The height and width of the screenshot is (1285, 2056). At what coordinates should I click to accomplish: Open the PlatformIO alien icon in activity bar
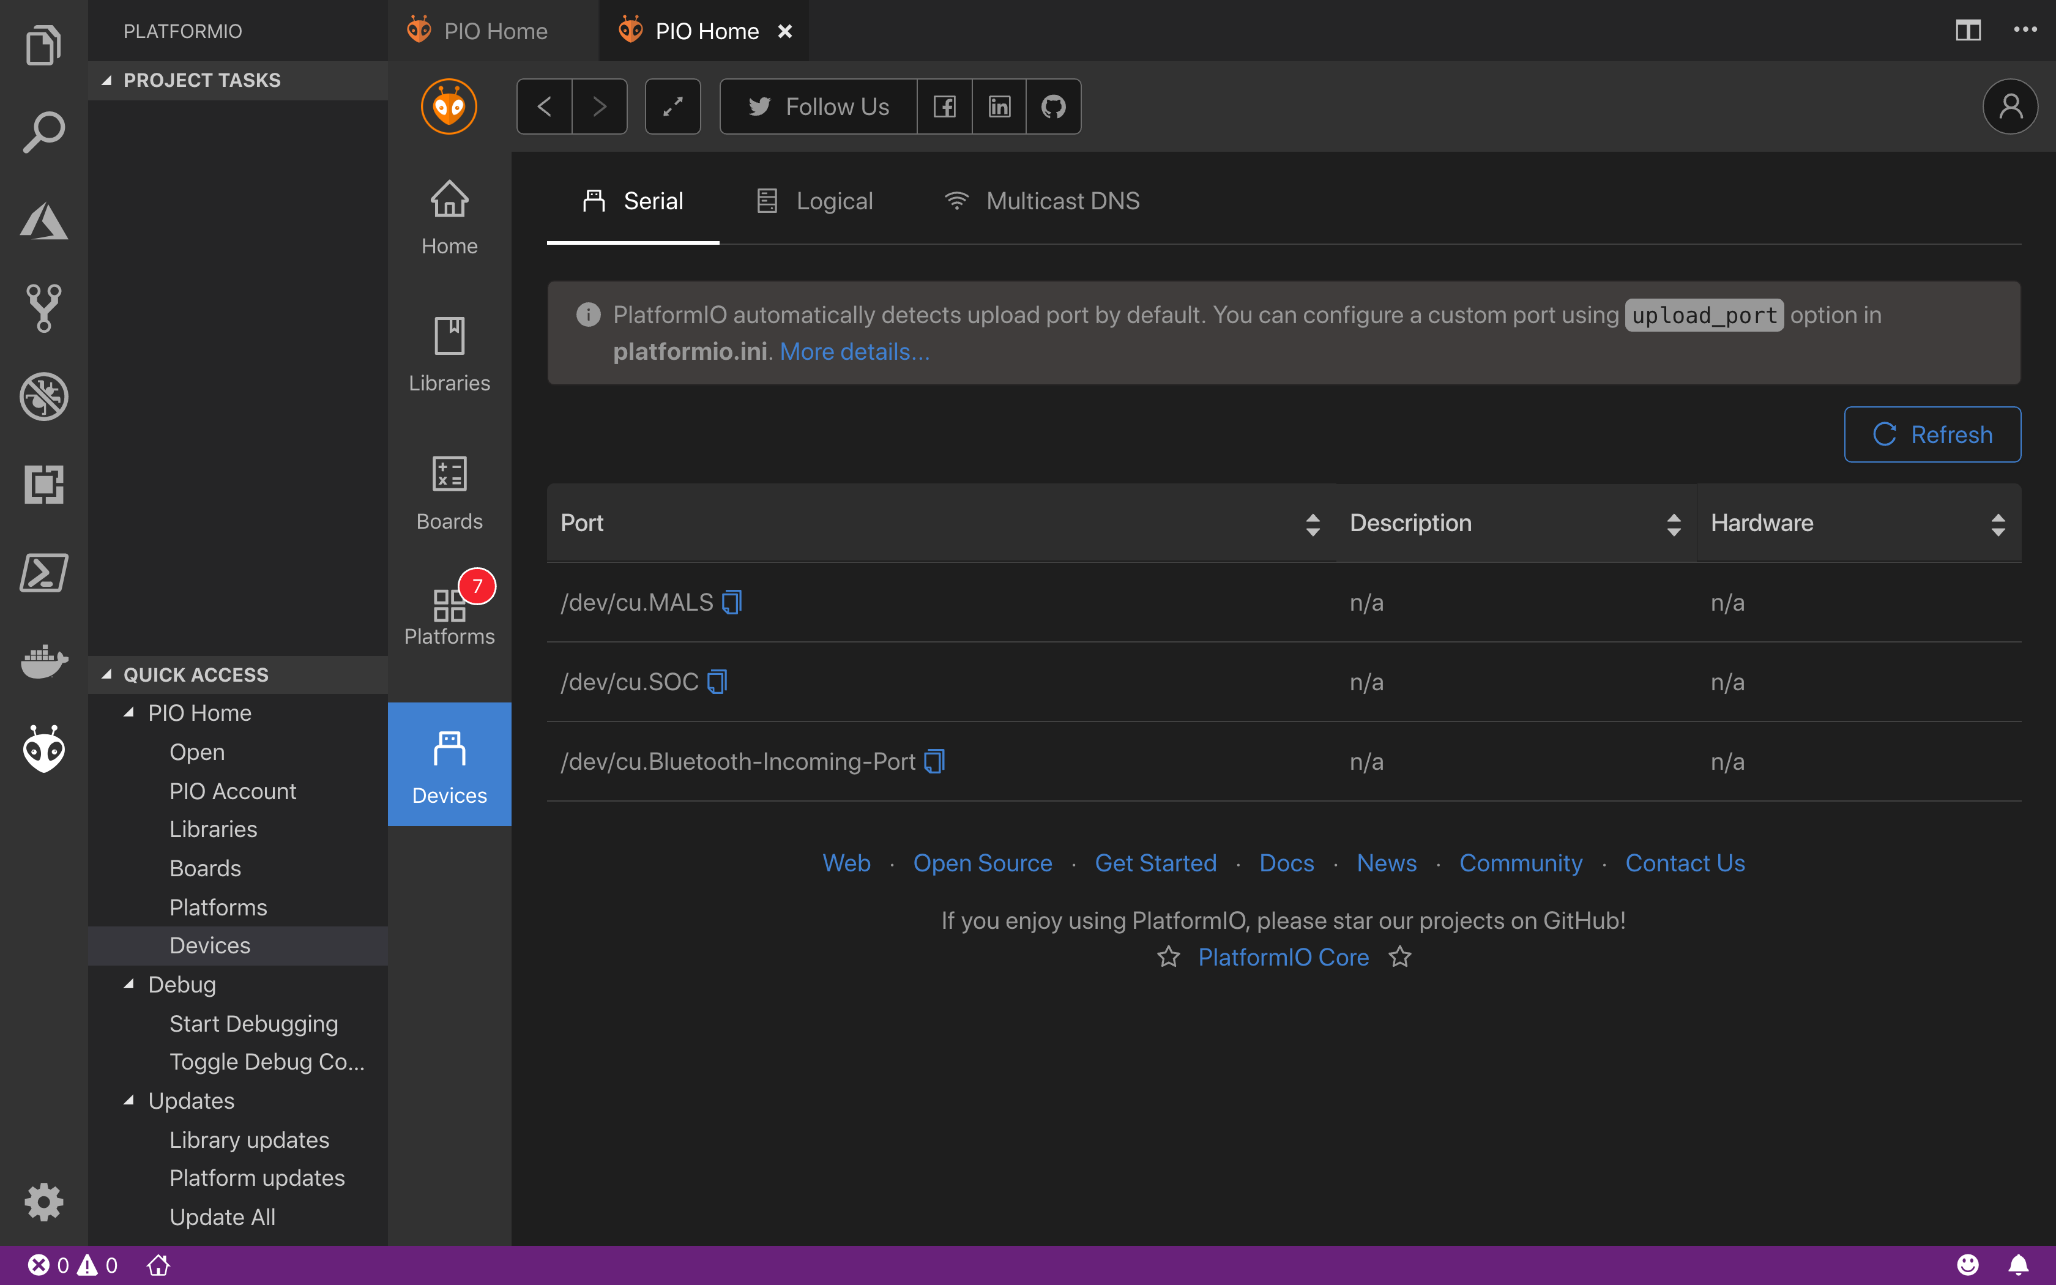tap(43, 749)
